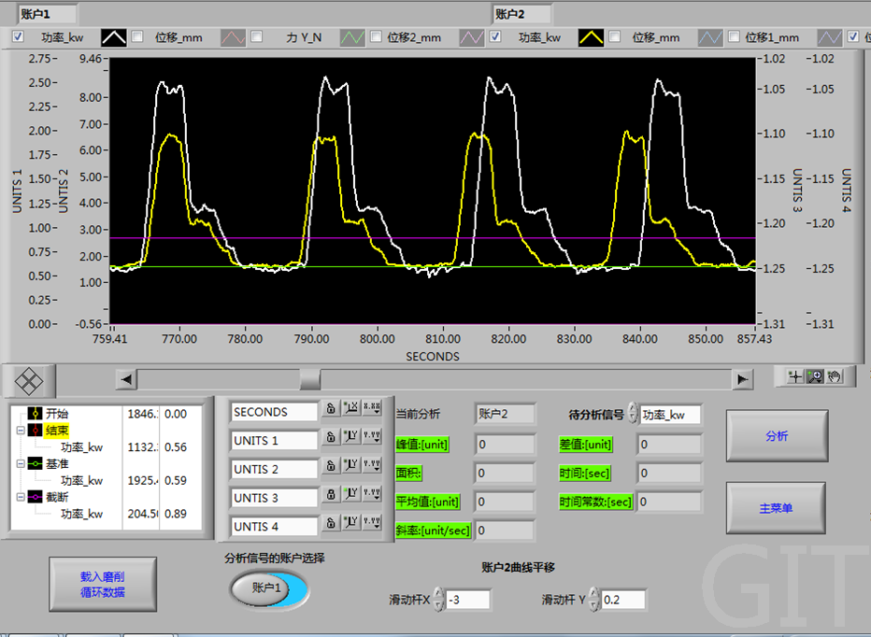Click the white 功率_kw plot color swatch

[x=114, y=37]
